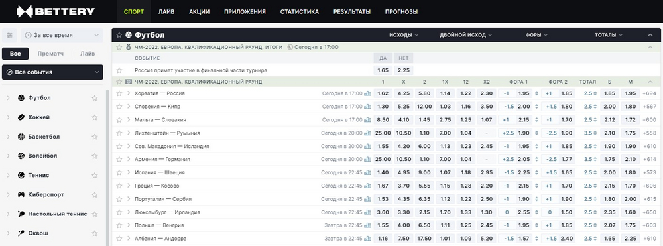Open statistics icon for Лихтенштейн — Румыния

(x=367, y=133)
